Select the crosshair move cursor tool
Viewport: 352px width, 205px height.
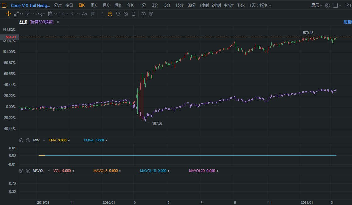tap(8, 14)
